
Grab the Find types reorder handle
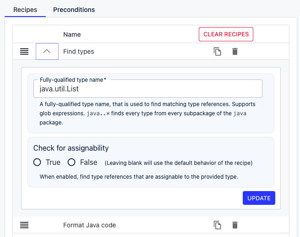pyautogui.click(x=24, y=51)
